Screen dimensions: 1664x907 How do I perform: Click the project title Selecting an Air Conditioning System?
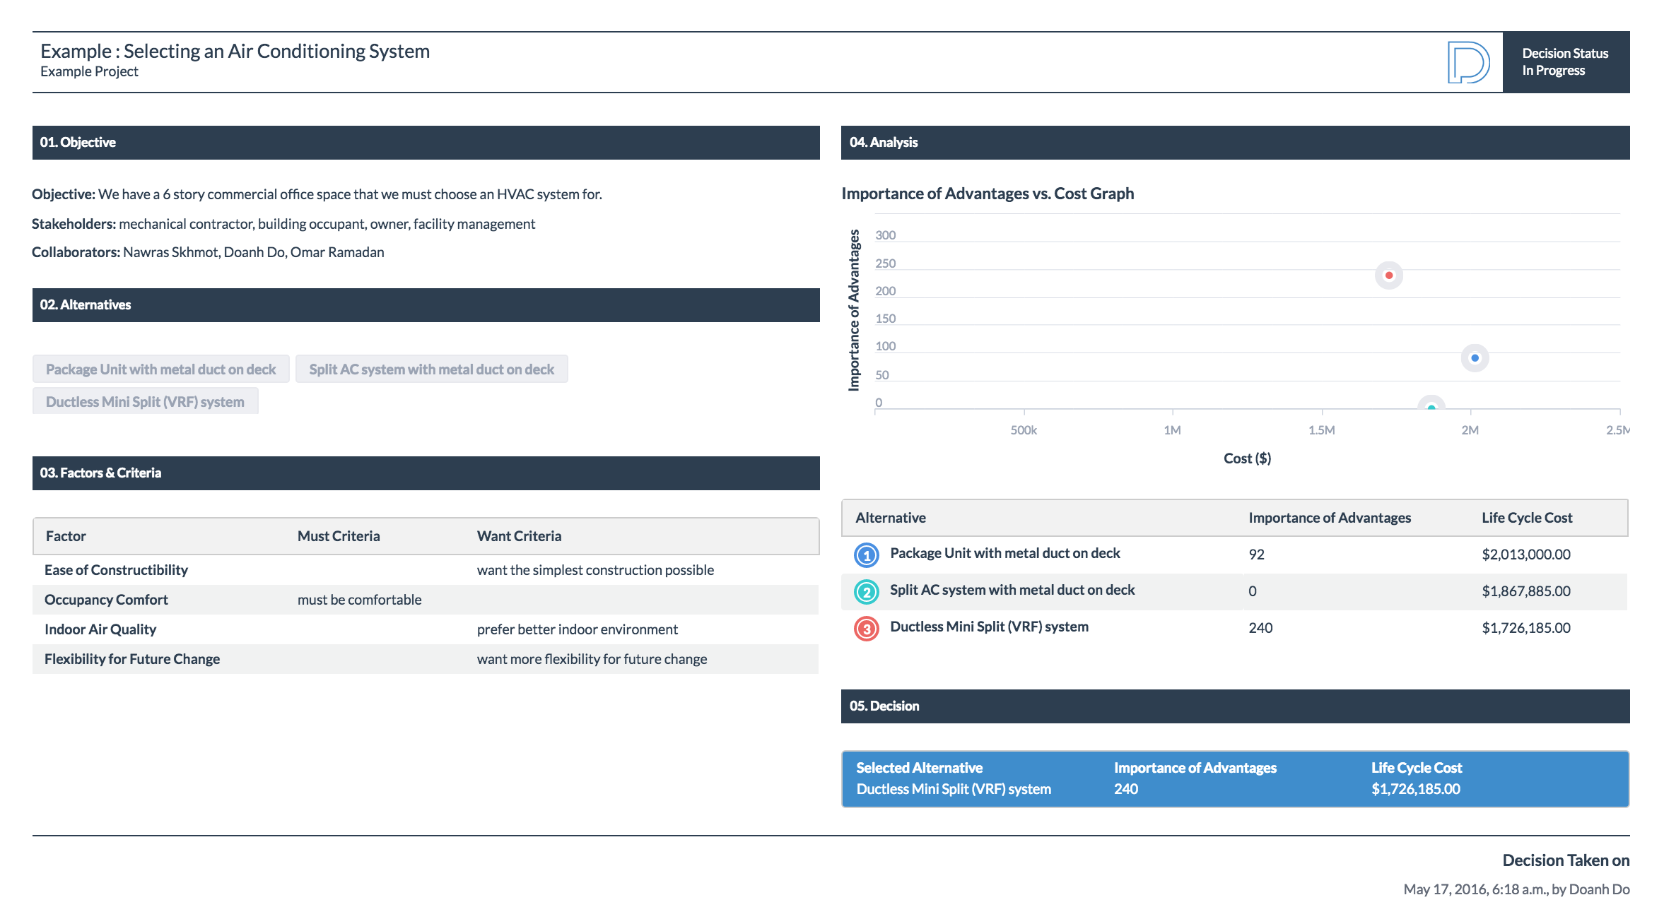tap(235, 52)
